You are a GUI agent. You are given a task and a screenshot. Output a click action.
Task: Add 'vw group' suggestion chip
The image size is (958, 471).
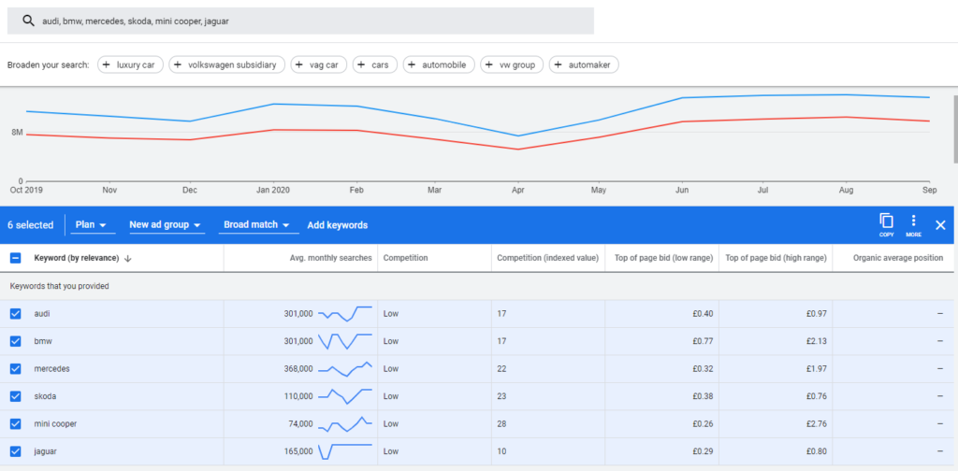[512, 64]
